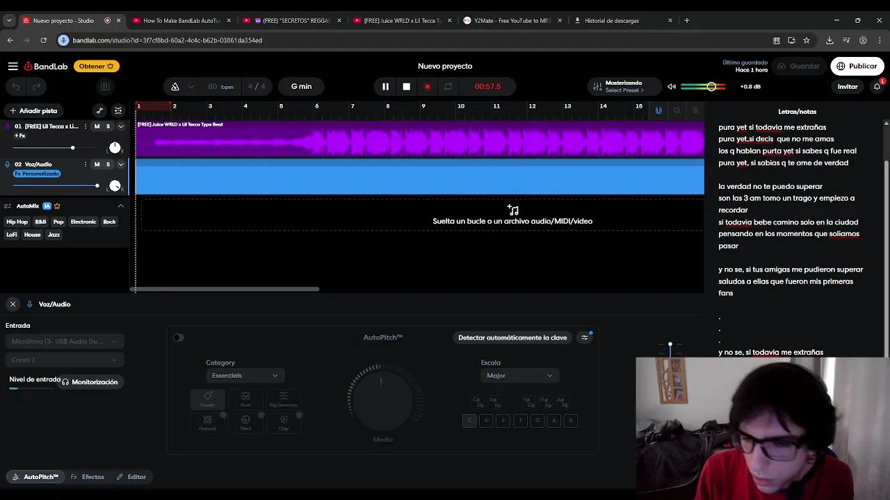The width and height of the screenshot is (890, 500).
Task: Open the BandLab hamburger menu
Action: [x=13, y=66]
